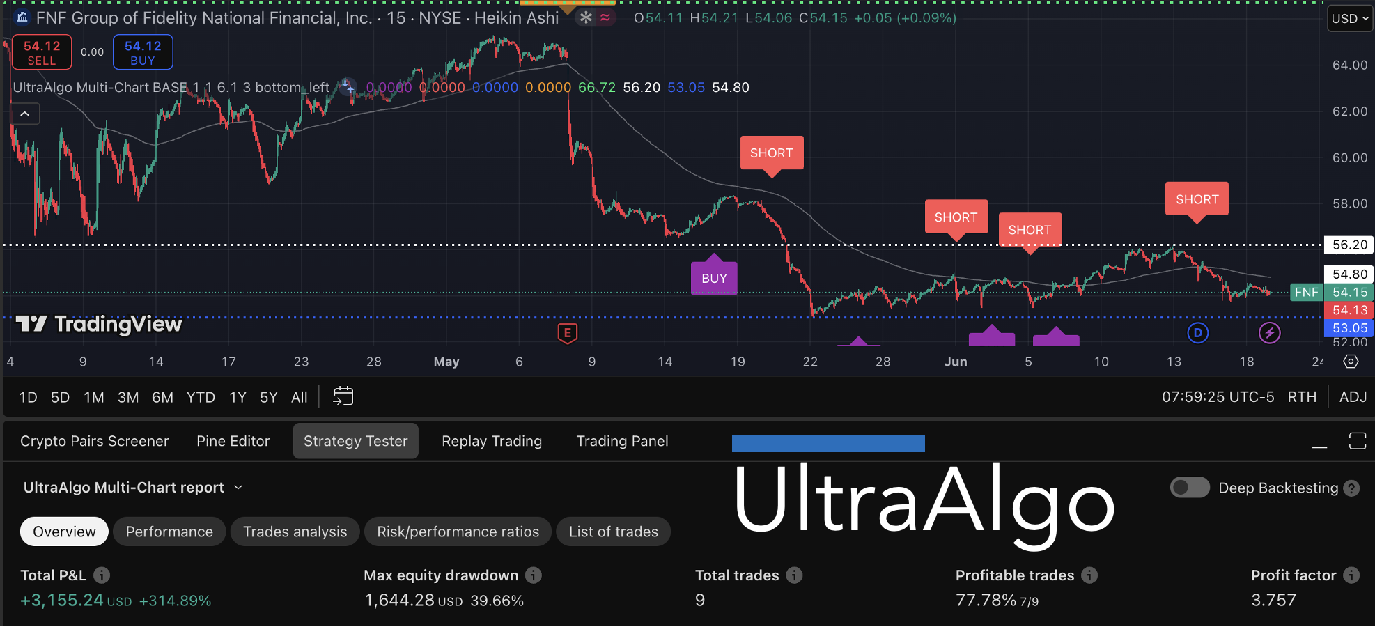
Task: Toggle RTH session mode
Action: pyautogui.click(x=1302, y=397)
